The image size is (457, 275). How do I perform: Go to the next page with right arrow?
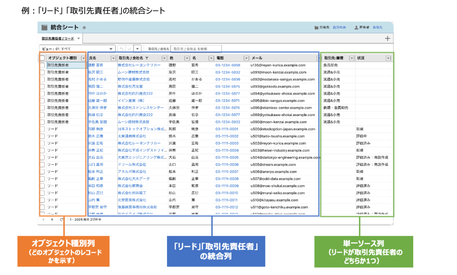pos(52,219)
